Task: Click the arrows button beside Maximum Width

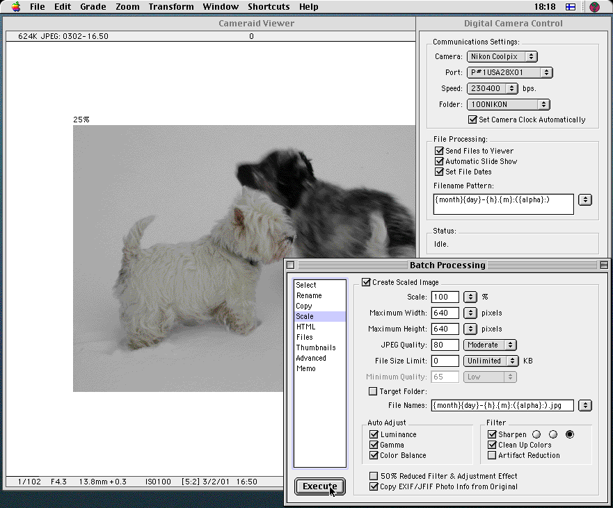Action: 470,313
